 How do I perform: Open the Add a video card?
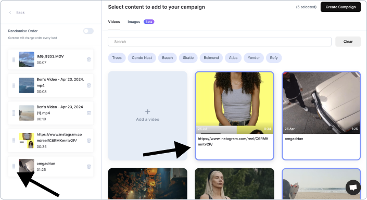[147, 116]
